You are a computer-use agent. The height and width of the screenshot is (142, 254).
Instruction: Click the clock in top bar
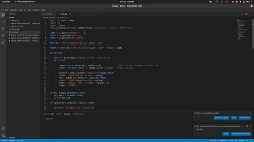coord(127,2)
